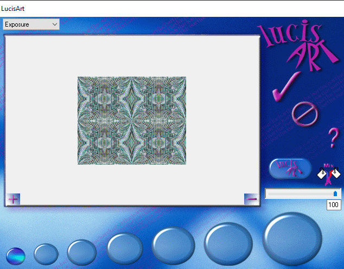344x269 pixels.
Task: Click the blue slider handle at the right end
Action: pyautogui.click(x=335, y=193)
